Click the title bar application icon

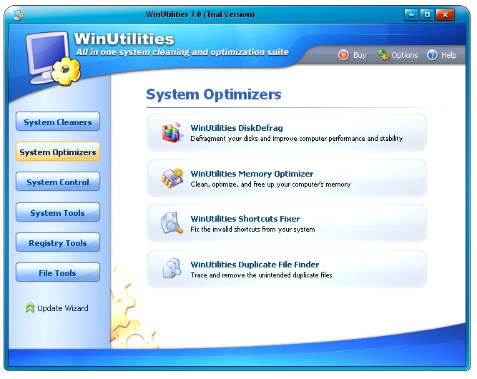point(19,14)
